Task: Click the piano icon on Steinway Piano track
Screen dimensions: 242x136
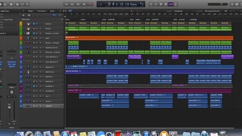Action: [x=28, y=52]
